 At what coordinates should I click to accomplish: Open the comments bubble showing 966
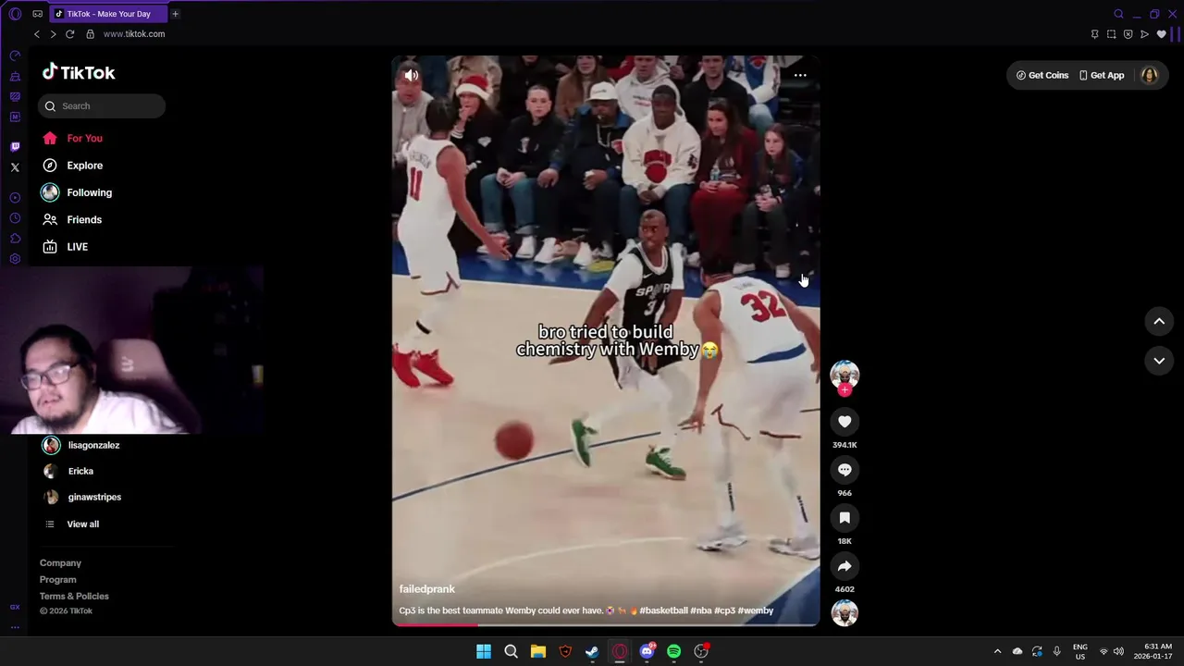(x=845, y=470)
